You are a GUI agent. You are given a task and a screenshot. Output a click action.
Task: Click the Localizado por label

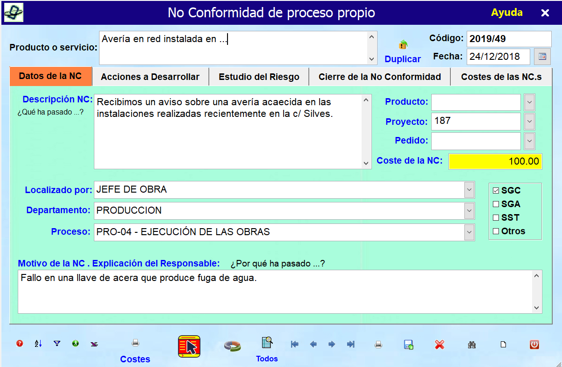click(x=58, y=190)
